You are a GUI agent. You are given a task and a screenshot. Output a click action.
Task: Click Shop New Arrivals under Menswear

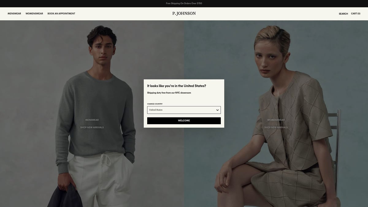(92, 128)
